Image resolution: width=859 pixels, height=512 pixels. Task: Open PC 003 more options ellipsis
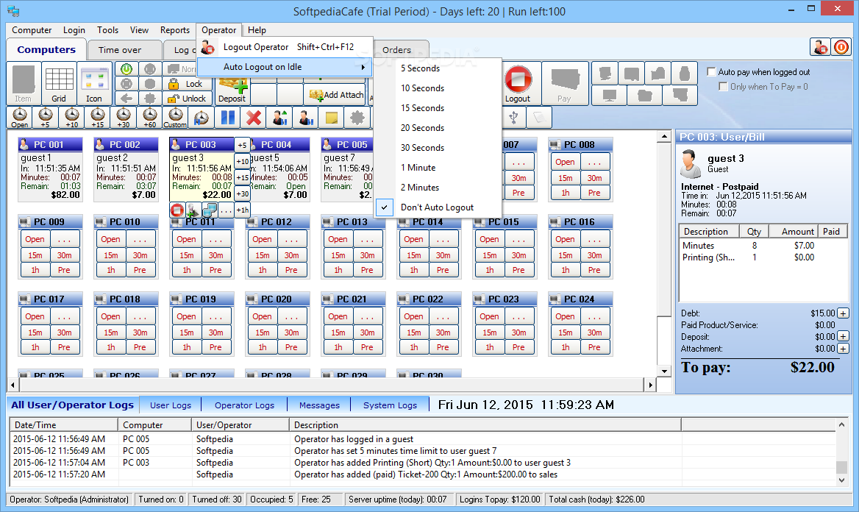pos(226,210)
